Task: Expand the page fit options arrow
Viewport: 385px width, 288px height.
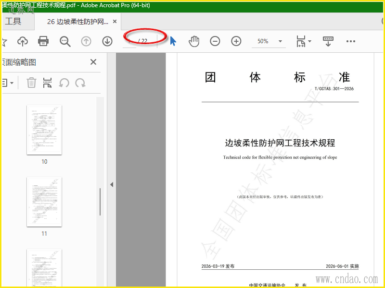Action: (309, 41)
